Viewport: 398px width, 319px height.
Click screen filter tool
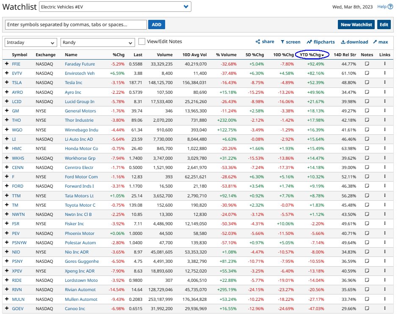tap(290, 42)
